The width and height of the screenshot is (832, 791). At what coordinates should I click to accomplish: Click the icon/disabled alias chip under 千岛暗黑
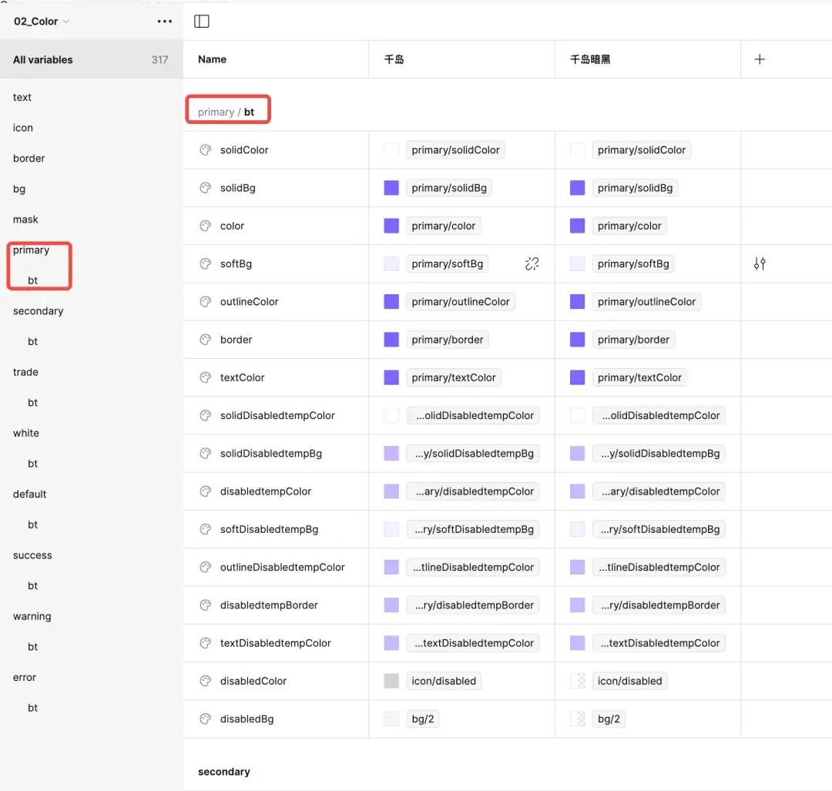pyautogui.click(x=629, y=681)
